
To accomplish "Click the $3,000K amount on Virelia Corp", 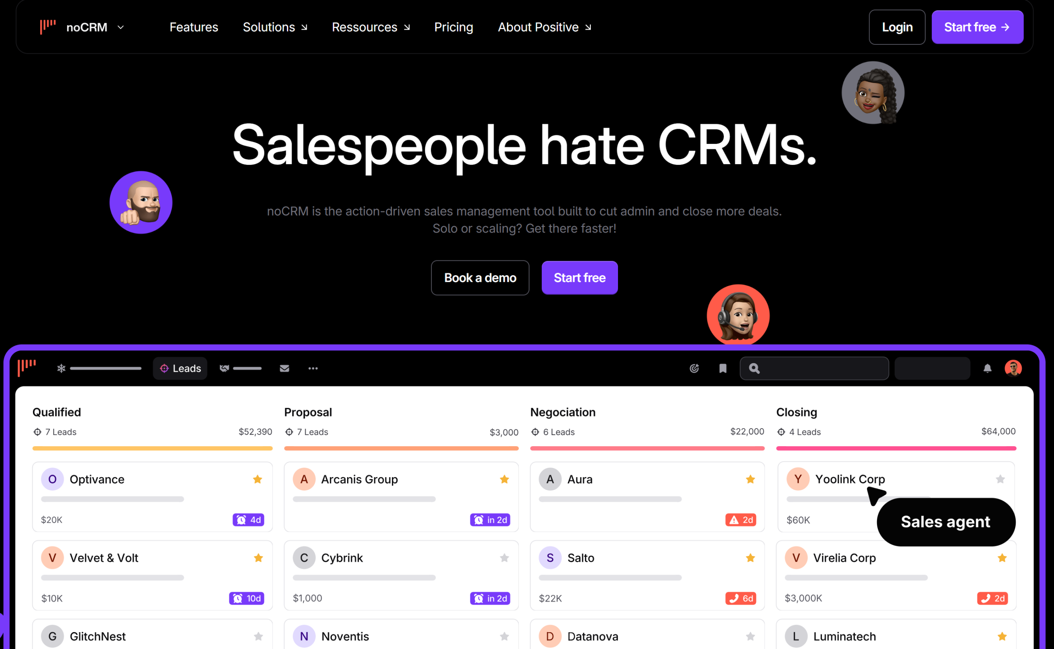I will click(x=804, y=598).
